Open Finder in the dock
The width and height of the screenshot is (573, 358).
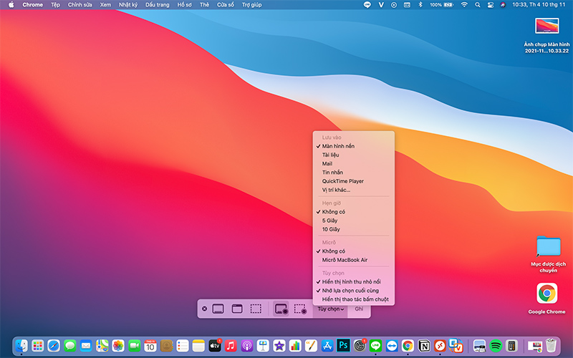coord(21,346)
